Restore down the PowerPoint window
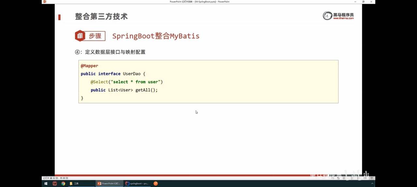 (363, 2)
